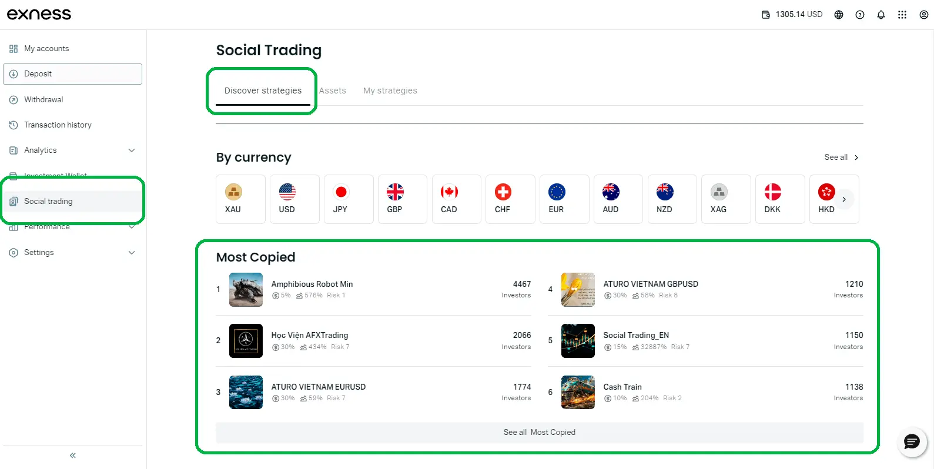
Task: Open Withdrawal in sidebar
Action: (x=72, y=100)
